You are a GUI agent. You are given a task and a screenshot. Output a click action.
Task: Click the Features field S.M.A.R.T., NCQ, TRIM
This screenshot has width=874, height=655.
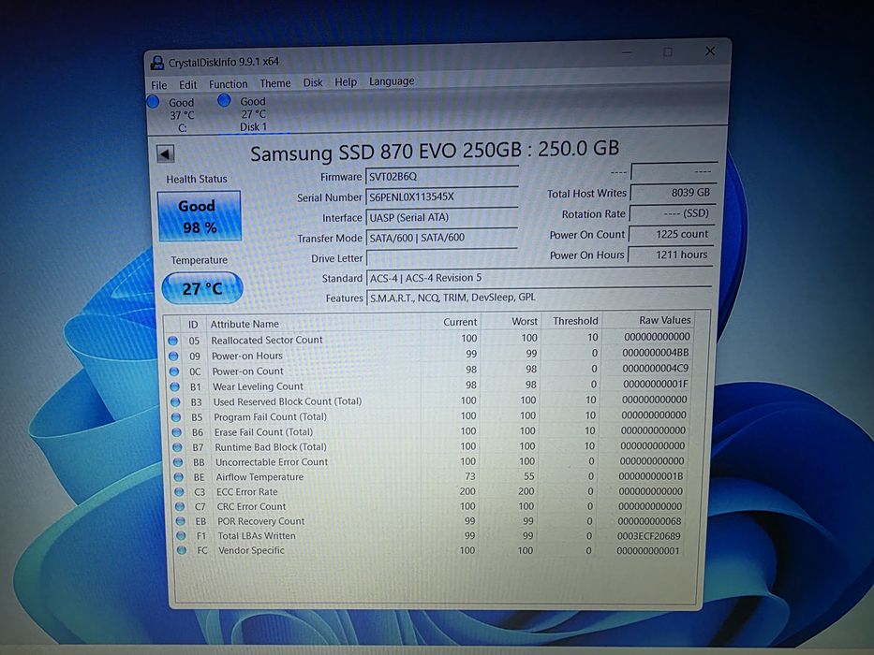coord(539,298)
